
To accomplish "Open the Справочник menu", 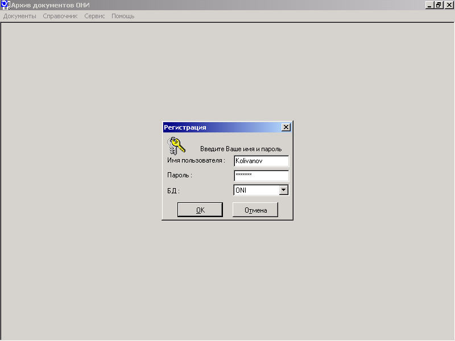I will pyautogui.click(x=60, y=16).
